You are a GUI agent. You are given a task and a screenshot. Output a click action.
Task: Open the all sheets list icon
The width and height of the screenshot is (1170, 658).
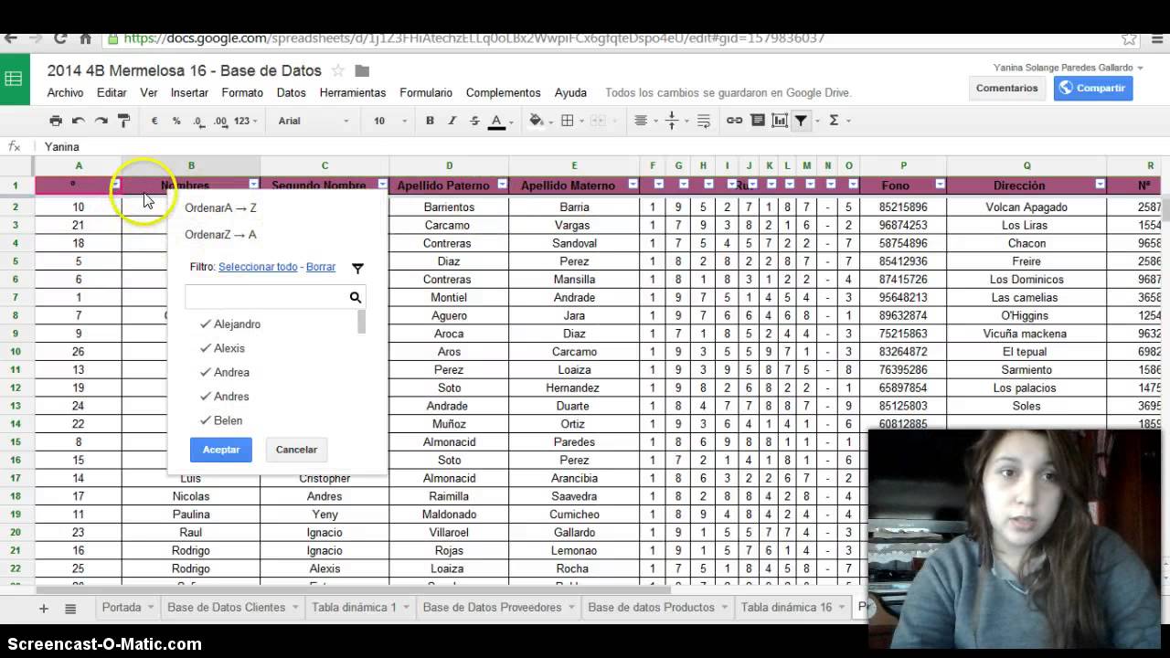tap(70, 609)
